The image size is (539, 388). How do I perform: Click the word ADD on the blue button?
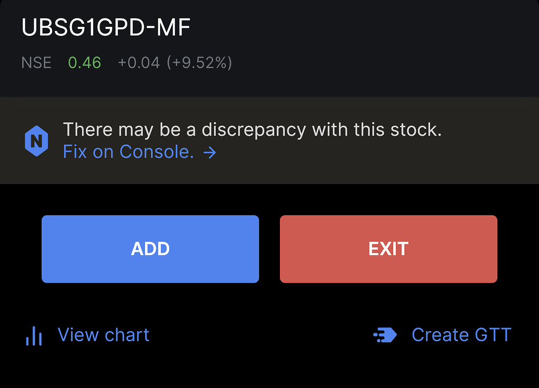pos(150,249)
